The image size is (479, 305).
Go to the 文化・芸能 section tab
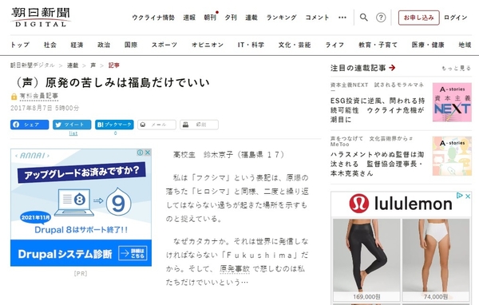(295, 45)
